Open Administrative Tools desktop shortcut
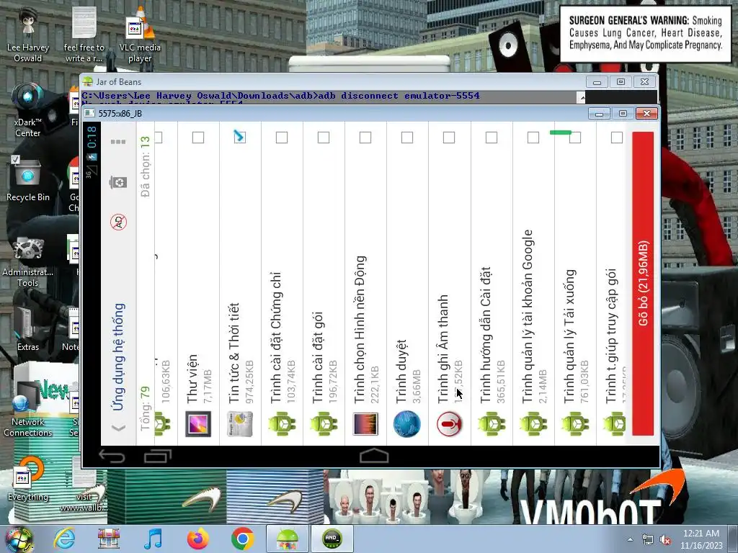 coord(28,261)
